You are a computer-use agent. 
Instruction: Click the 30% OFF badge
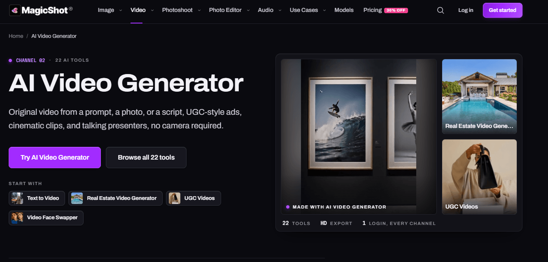[396, 11]
